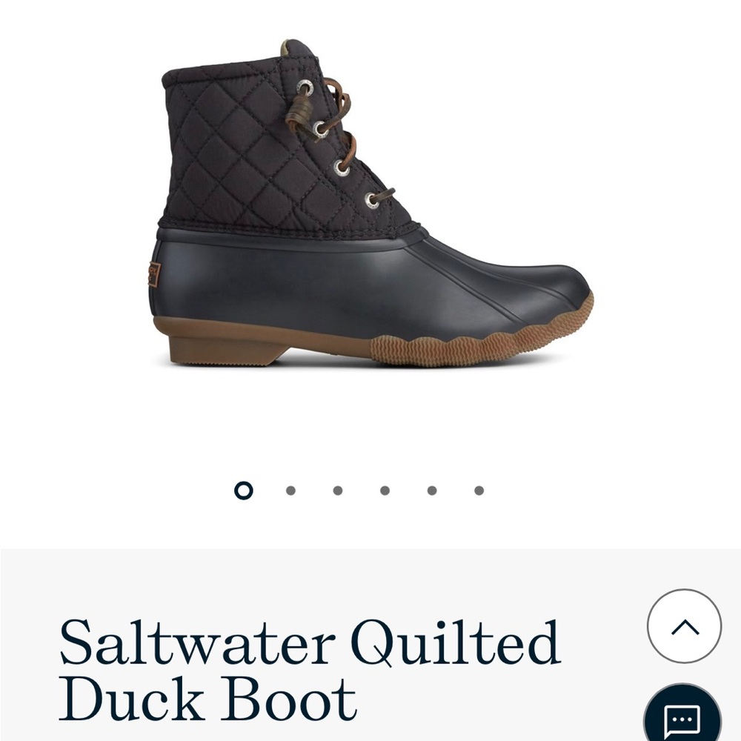Click the Saltwater Quilted Duck Boot title
This screenshot has height=741, width=741.
tap(310, 669)
